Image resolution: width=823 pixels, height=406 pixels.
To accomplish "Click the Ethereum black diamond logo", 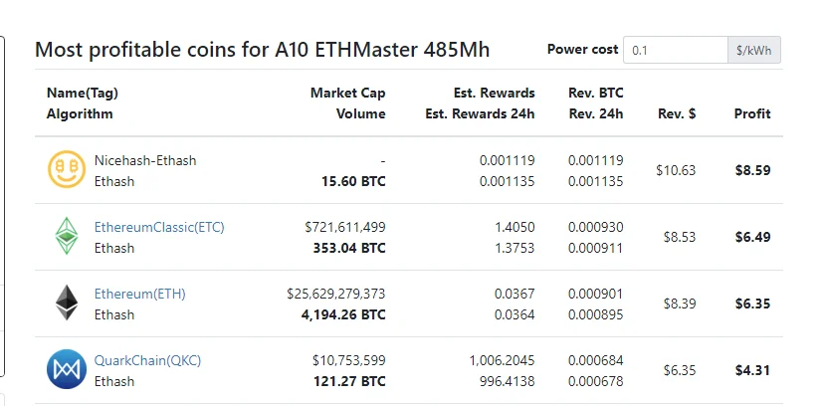I will coord(67,304).
